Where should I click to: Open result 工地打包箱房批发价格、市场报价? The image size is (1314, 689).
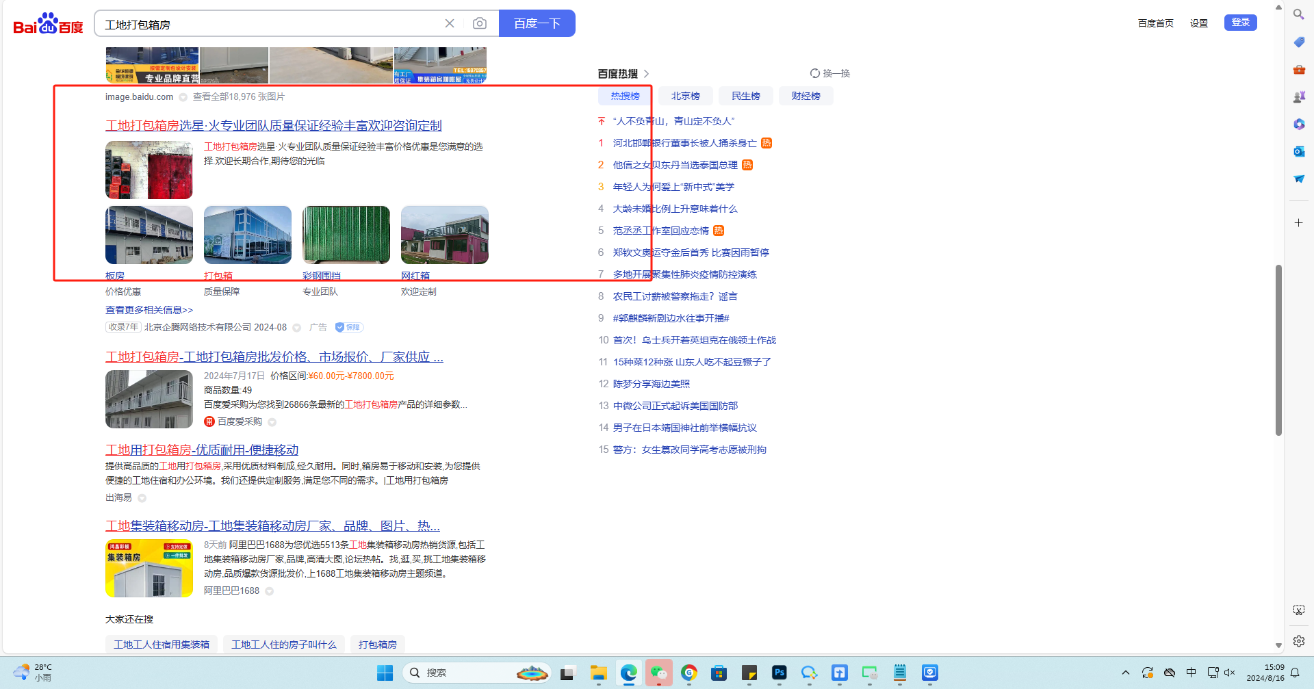(x=274, y=357)
